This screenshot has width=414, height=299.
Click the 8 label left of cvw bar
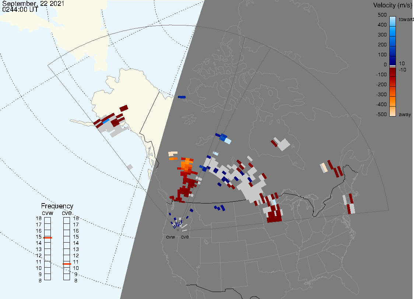point(40,281)
